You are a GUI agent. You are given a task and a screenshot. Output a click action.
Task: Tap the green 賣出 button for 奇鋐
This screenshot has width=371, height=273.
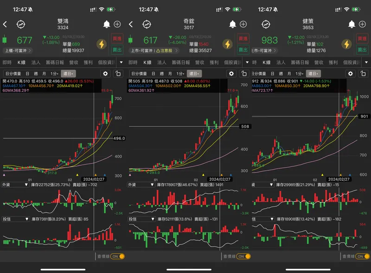[243, 50]
